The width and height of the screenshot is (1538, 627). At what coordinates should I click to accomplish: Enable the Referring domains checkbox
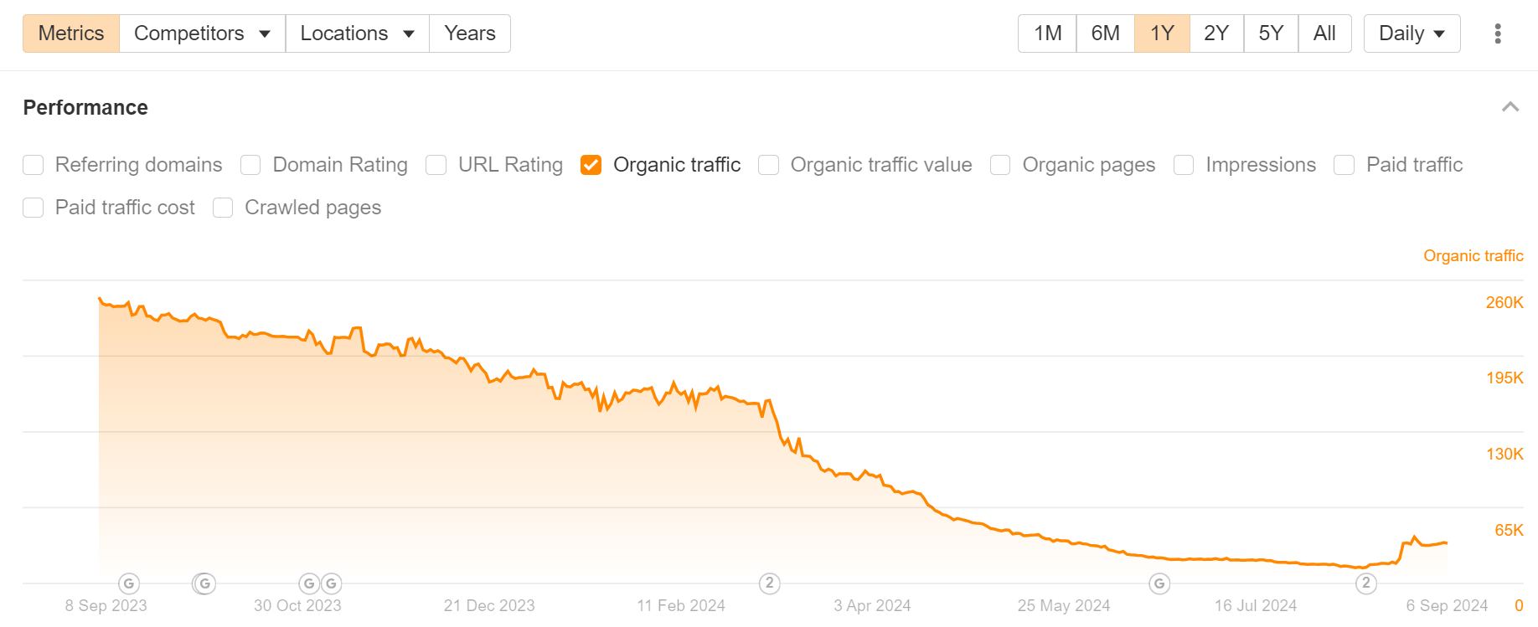tap(34, 165)
